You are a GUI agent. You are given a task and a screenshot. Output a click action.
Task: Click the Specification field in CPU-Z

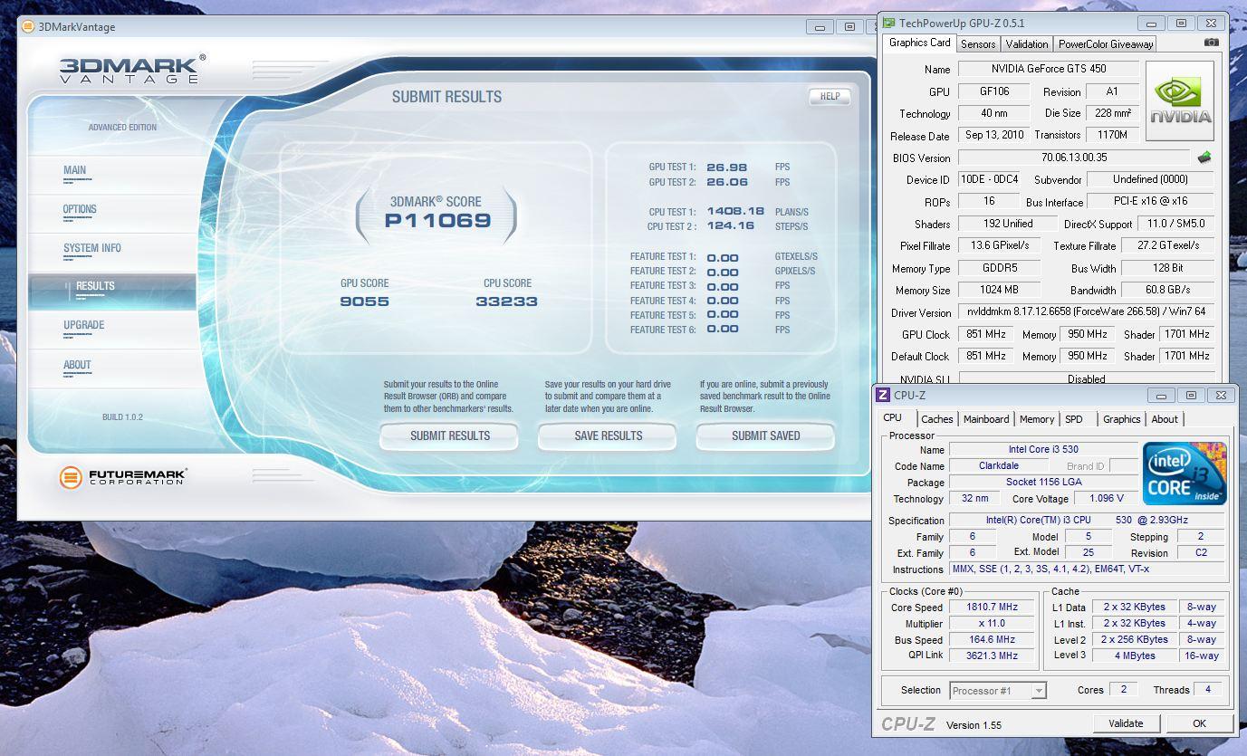coord(1086,521)
